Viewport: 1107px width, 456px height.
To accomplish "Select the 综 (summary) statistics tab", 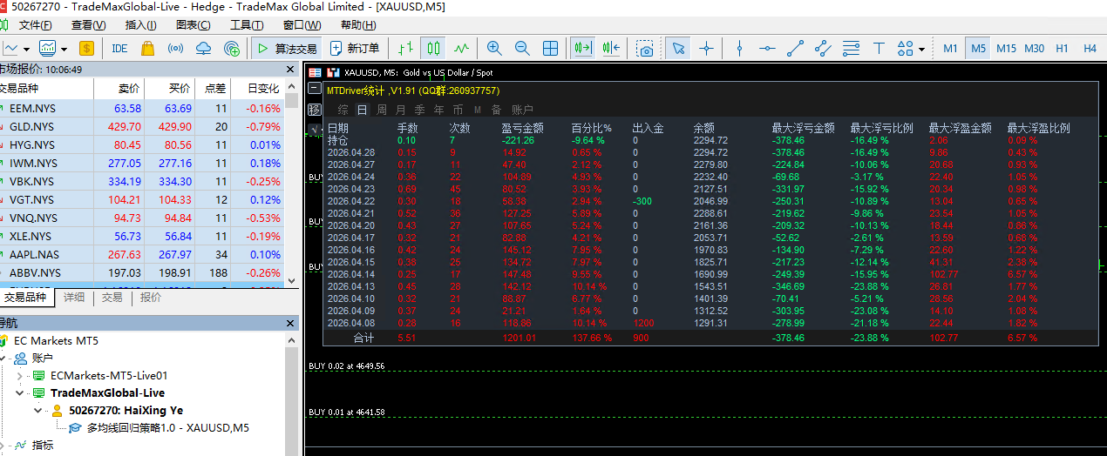I will [343, 110].
